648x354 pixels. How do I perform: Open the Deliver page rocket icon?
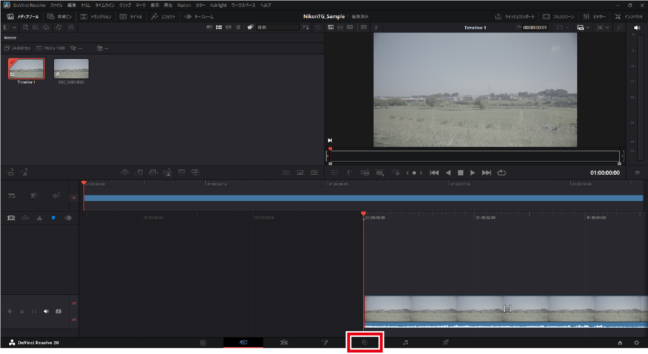(446, 343)
